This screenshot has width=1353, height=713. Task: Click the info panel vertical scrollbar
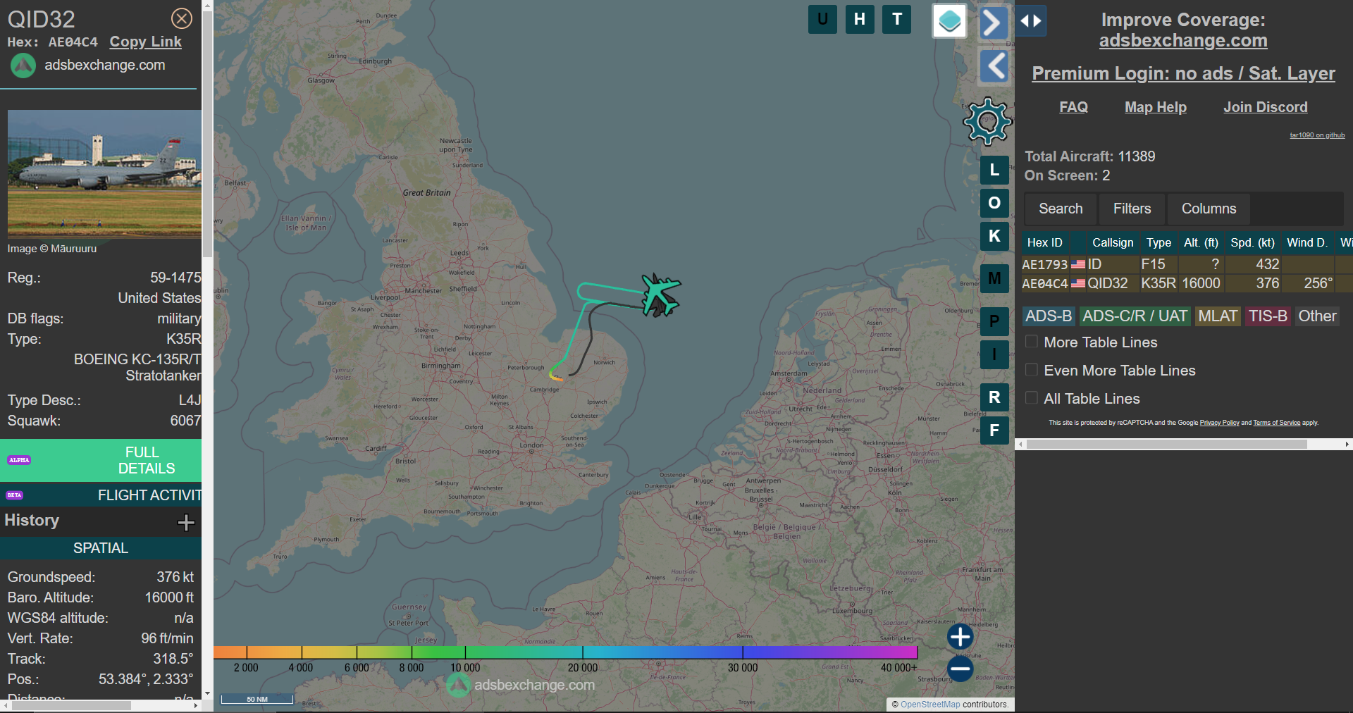pyautogui.click(x=207, y=134)
